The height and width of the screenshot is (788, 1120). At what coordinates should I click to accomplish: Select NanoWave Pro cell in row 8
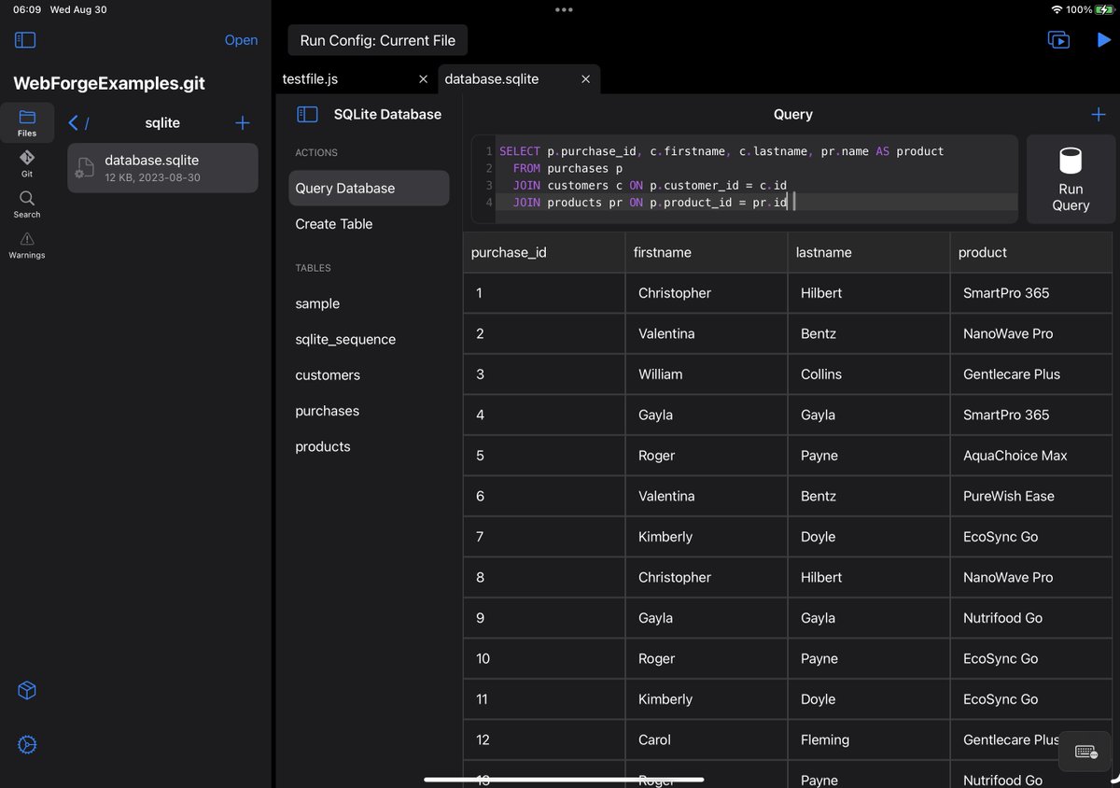(1032, 577)
